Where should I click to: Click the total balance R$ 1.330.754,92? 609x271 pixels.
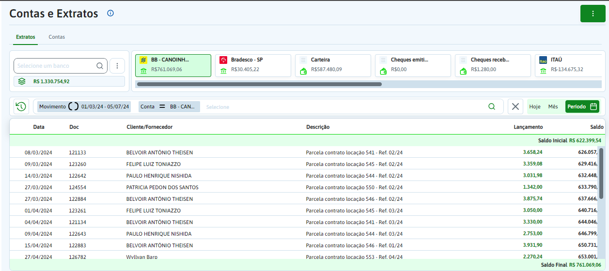51,81
